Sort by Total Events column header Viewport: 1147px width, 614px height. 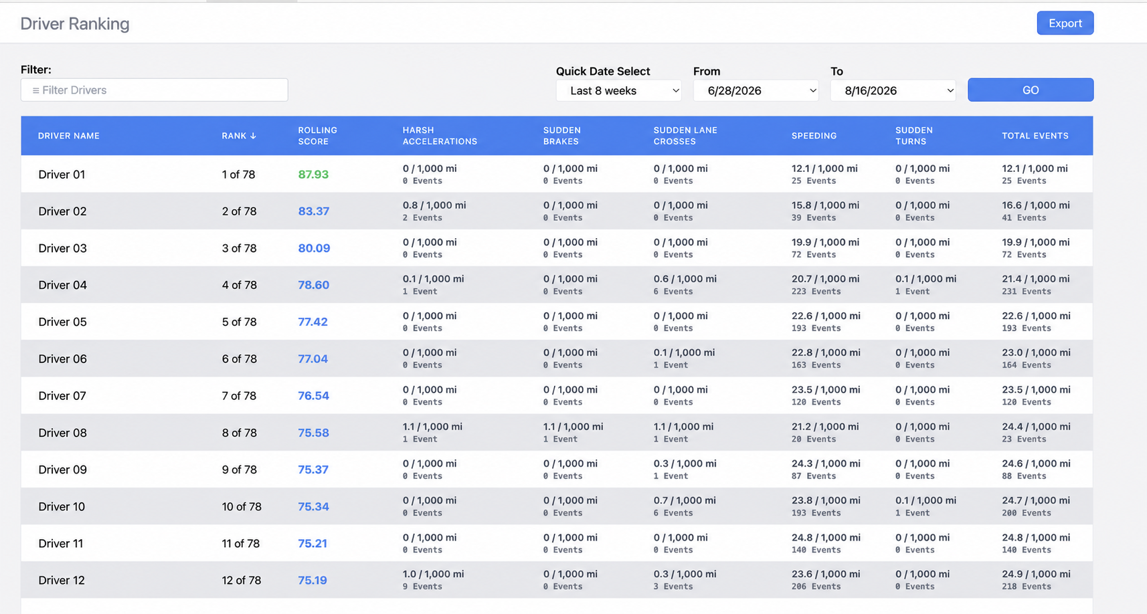click(1035, 136)
